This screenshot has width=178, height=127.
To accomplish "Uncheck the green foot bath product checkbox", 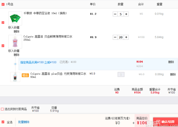I will [x=3, y=22].
